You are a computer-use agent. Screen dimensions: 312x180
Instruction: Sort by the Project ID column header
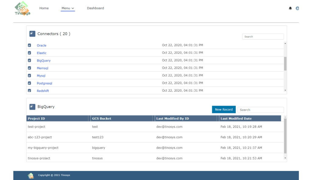point(37,118)
